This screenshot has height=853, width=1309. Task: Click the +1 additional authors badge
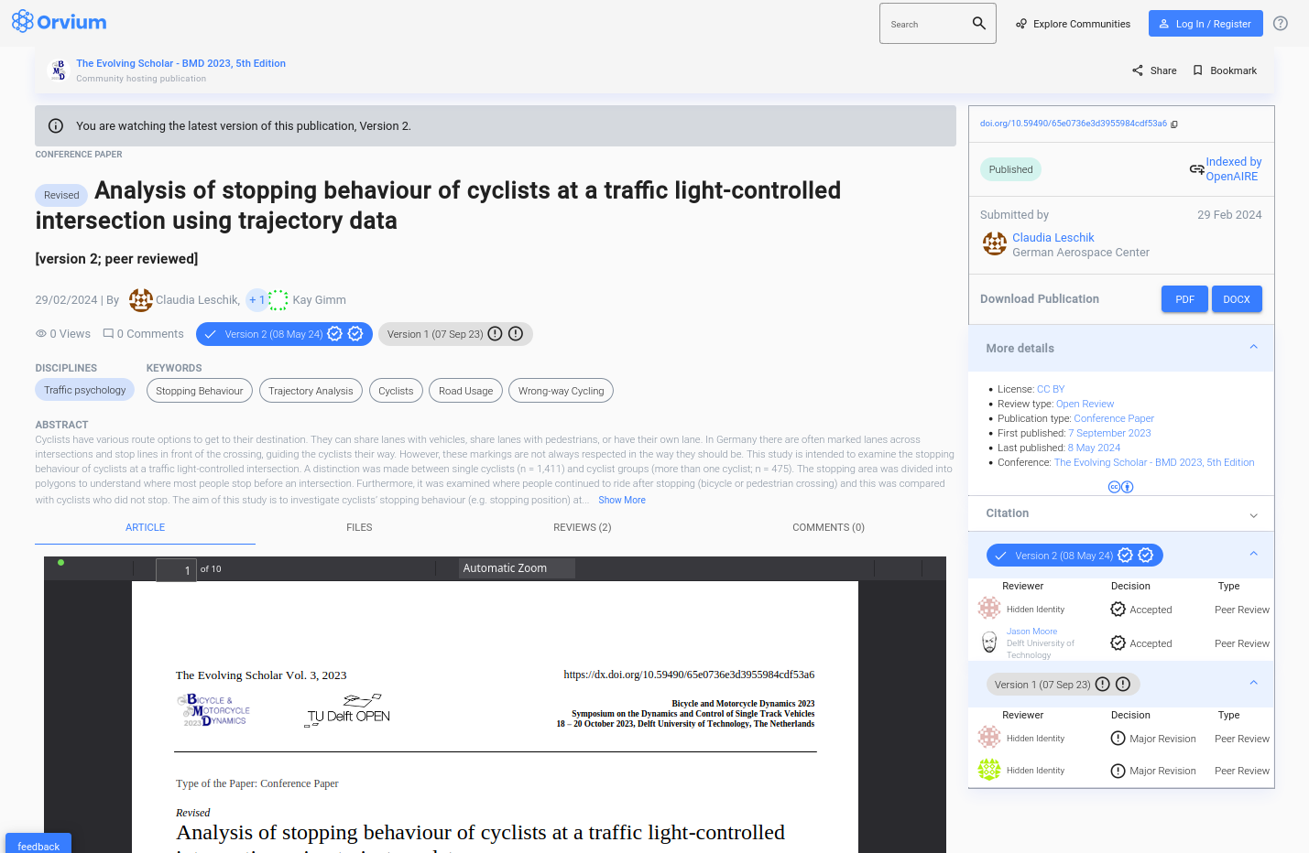point(256,300)
